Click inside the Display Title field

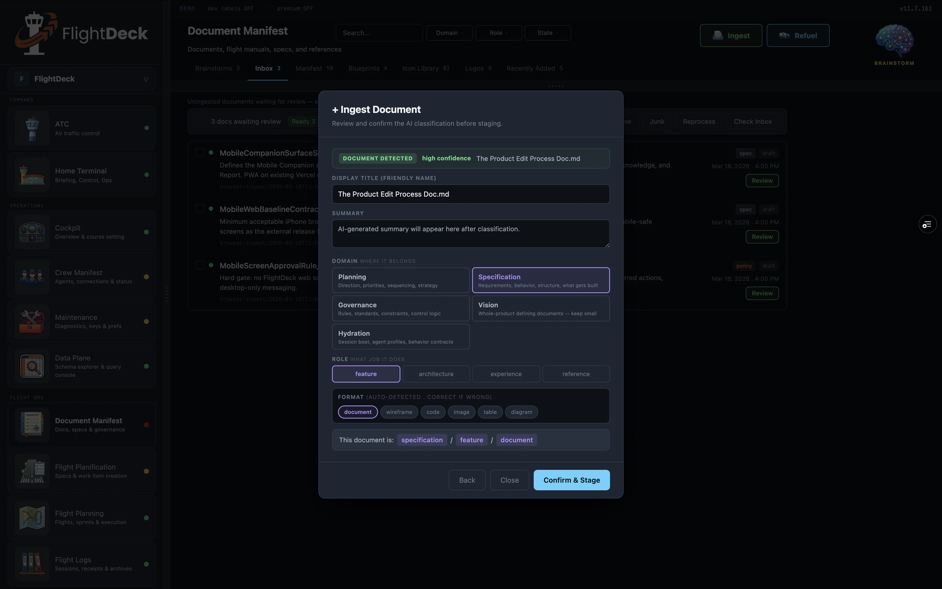pyautogui.click(x=470, y=194)
